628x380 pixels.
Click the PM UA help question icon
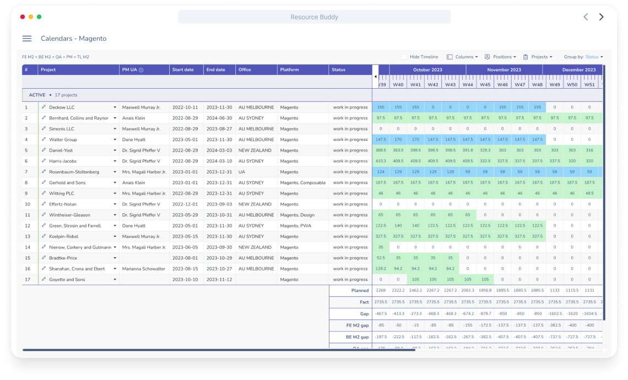click(141, 70)
